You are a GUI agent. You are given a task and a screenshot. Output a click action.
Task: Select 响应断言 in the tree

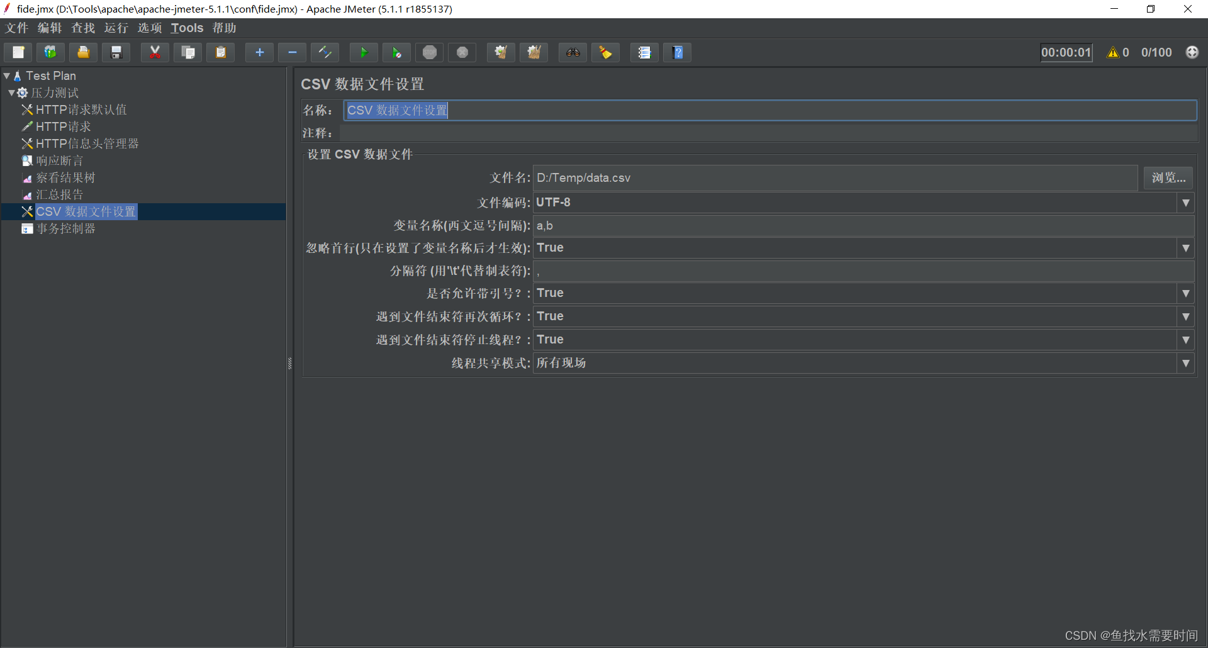pos(59,160)
